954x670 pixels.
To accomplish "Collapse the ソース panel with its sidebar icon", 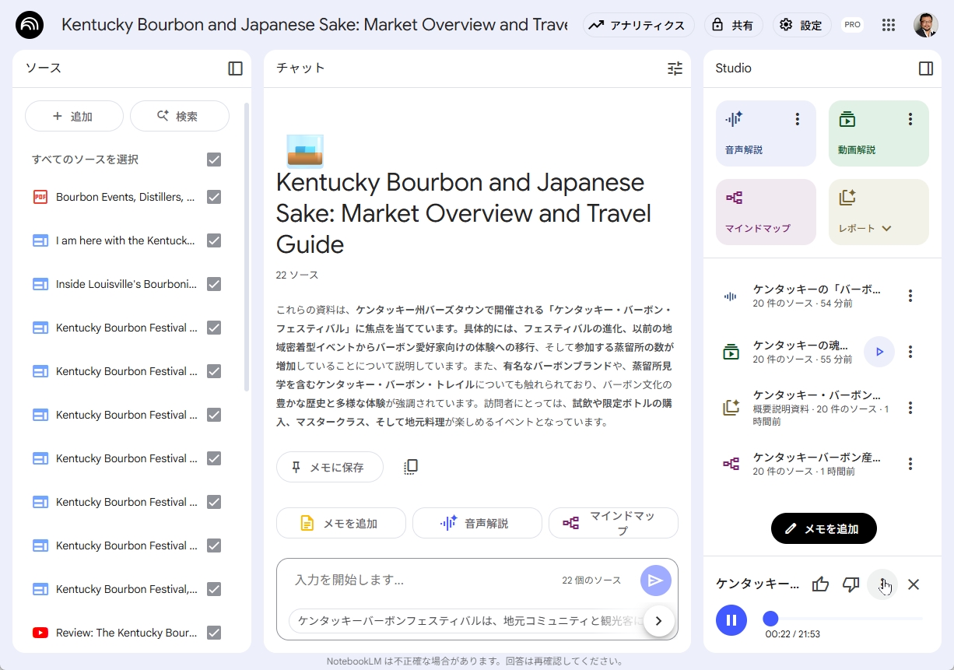I will click(235, 68).
